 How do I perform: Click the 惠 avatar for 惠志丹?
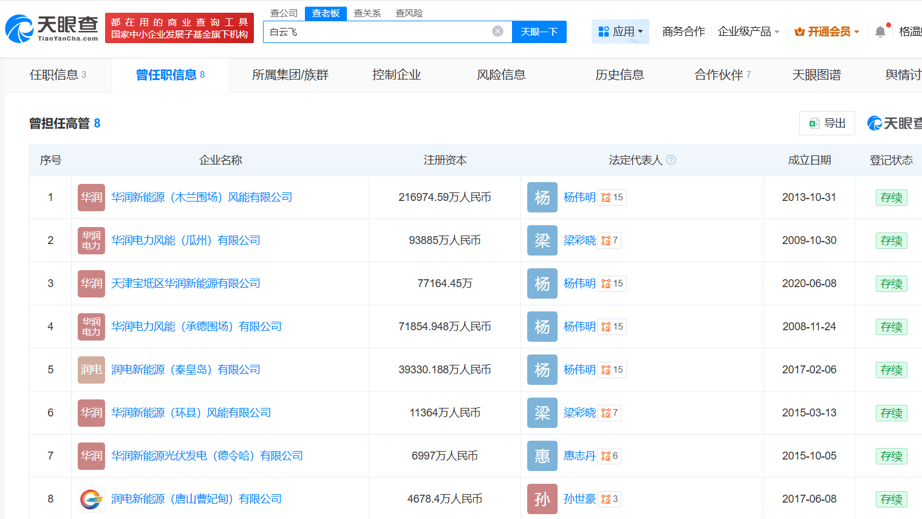542,456
